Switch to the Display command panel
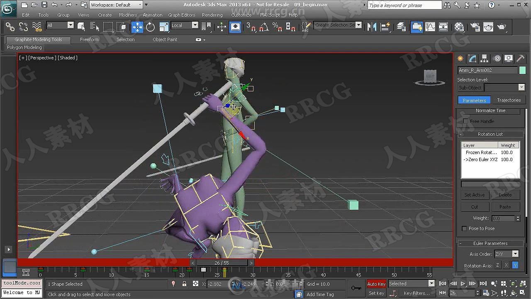 [509, 58]
